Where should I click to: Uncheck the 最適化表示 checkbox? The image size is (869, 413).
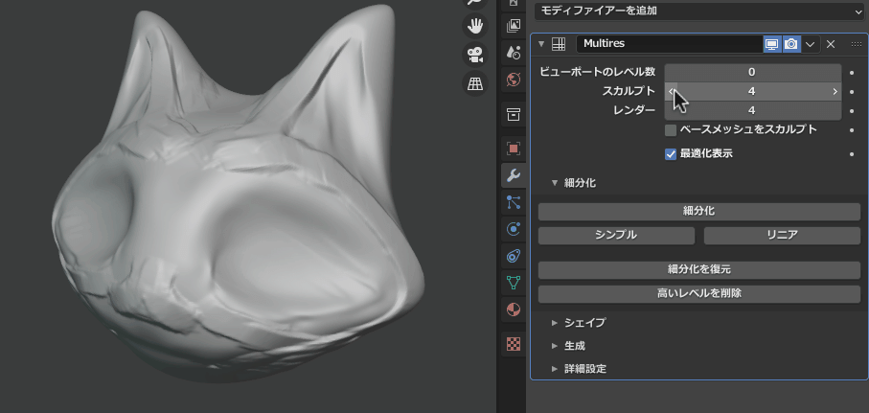(x=671, y=154)
